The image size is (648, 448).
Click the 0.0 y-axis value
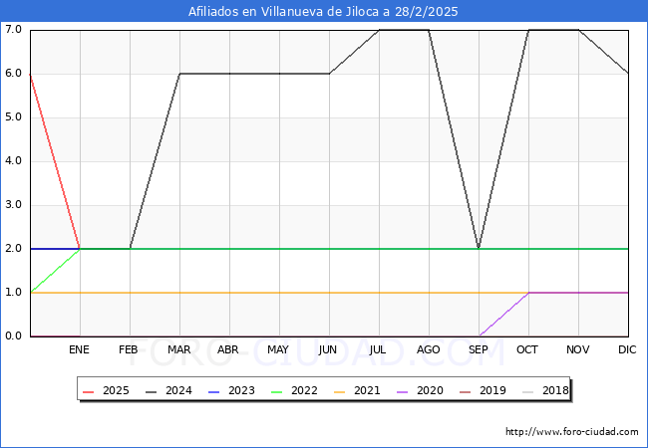click(x=13, y=336)
